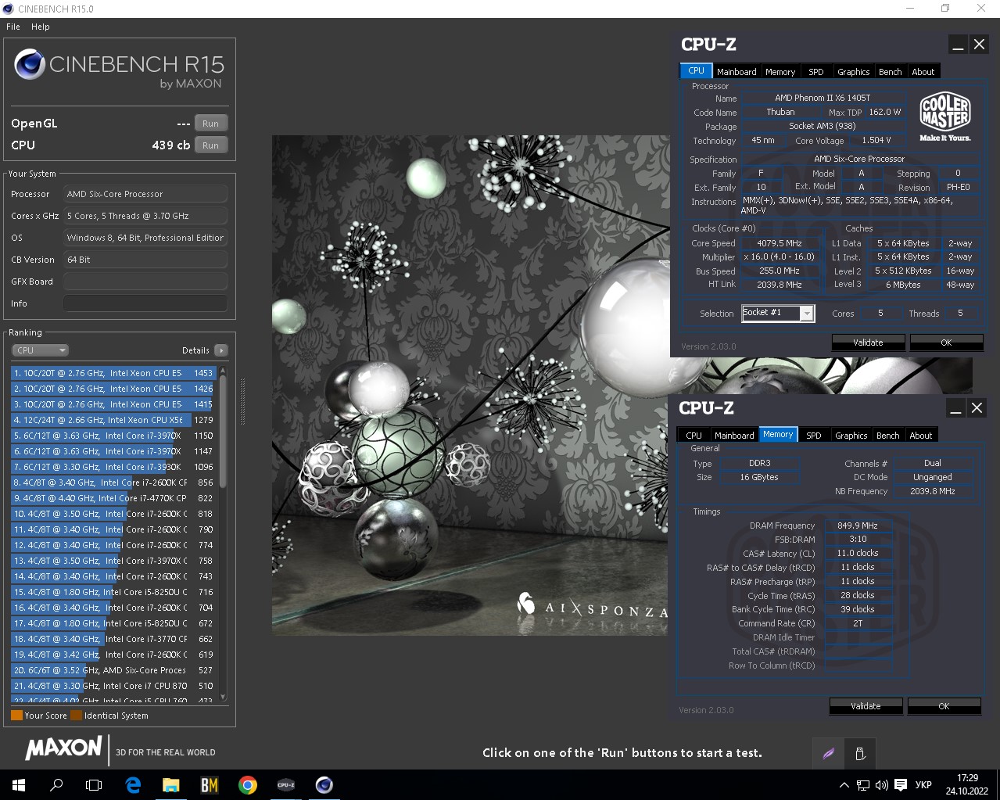The width and height of the screenshot is (1000, 800).
Task: Click OK in top CPU-Z window
Action: 946,343
